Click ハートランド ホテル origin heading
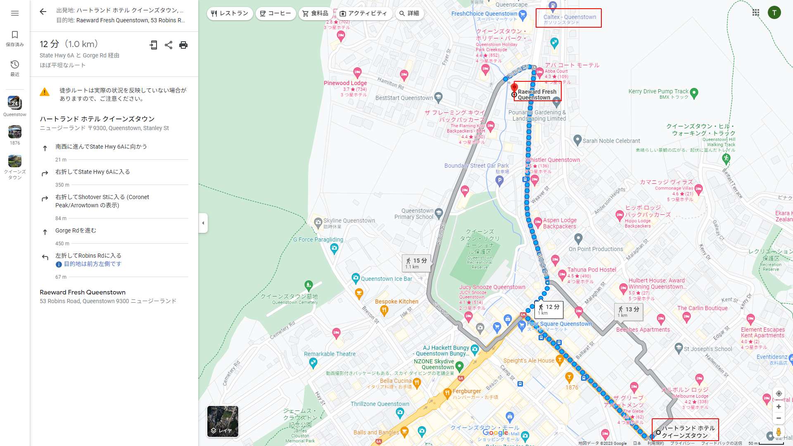Viewport: 793px width, 446px height. click(x=97, y=119)
